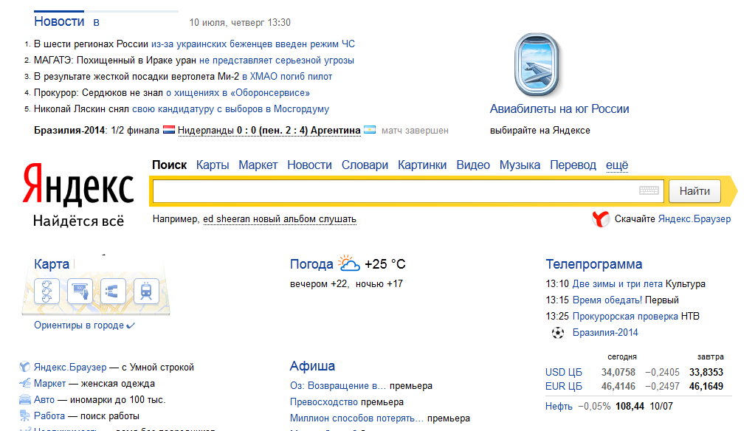This screenshot has height=431, width=755.
Task: Click the soccer ball icon near Бразилия-2014
Action: (558, 333)
